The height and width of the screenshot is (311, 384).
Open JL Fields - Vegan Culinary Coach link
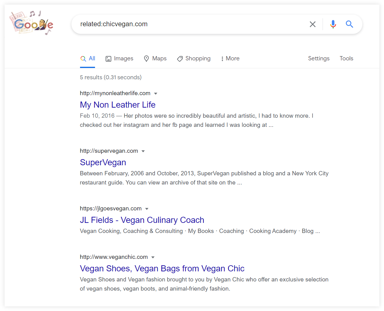pyautogui.click(x=142, y=220)
